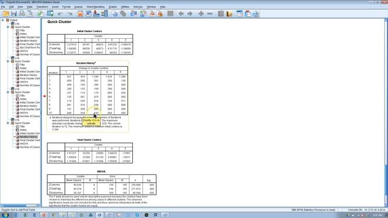
Task: Collapse the Output root node expander
Action: [2, 20]
